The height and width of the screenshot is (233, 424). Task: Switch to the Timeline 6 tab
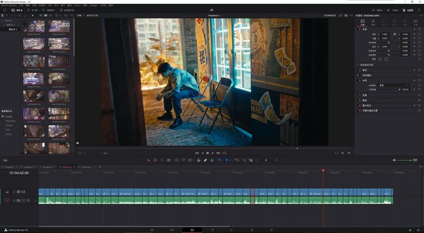point(86,167)
